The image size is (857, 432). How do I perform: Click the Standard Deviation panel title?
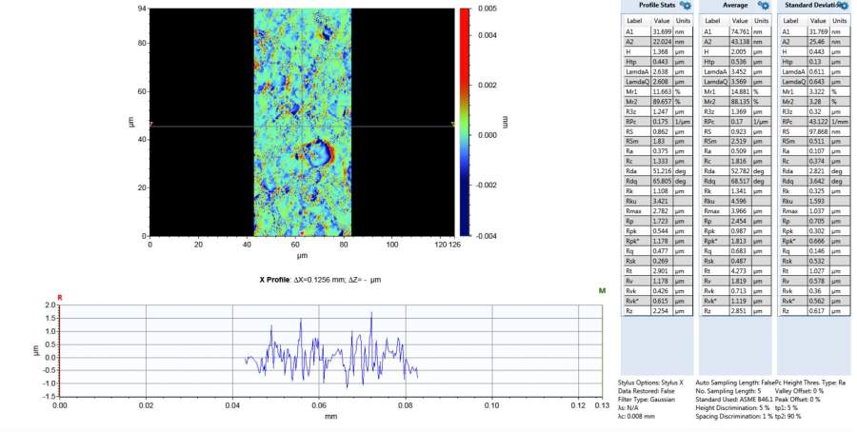pyautogui.click(x=809, y=6)
